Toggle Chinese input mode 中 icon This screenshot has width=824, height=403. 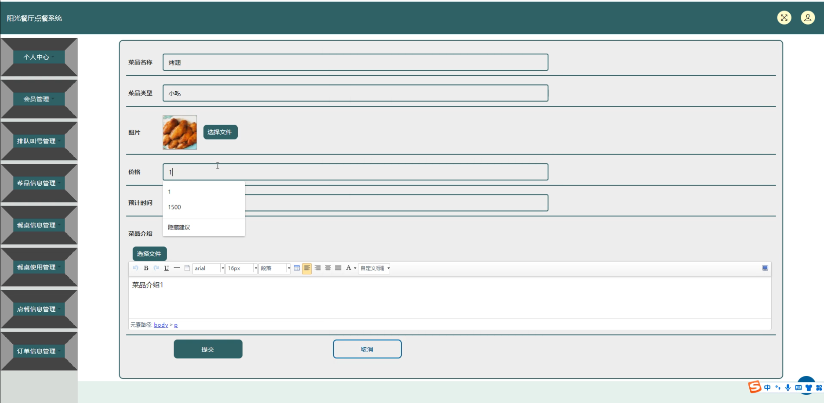767,388
